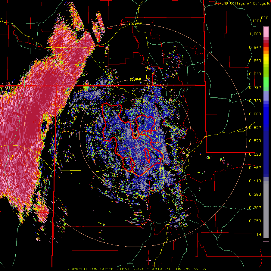Click the 0.413 scale value

tap(255, 181)
